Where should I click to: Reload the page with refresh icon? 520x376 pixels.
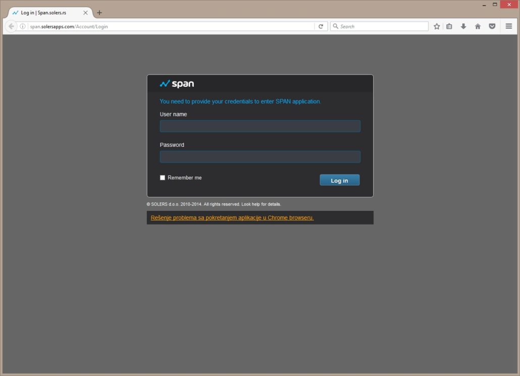click(x=321, y=26)
